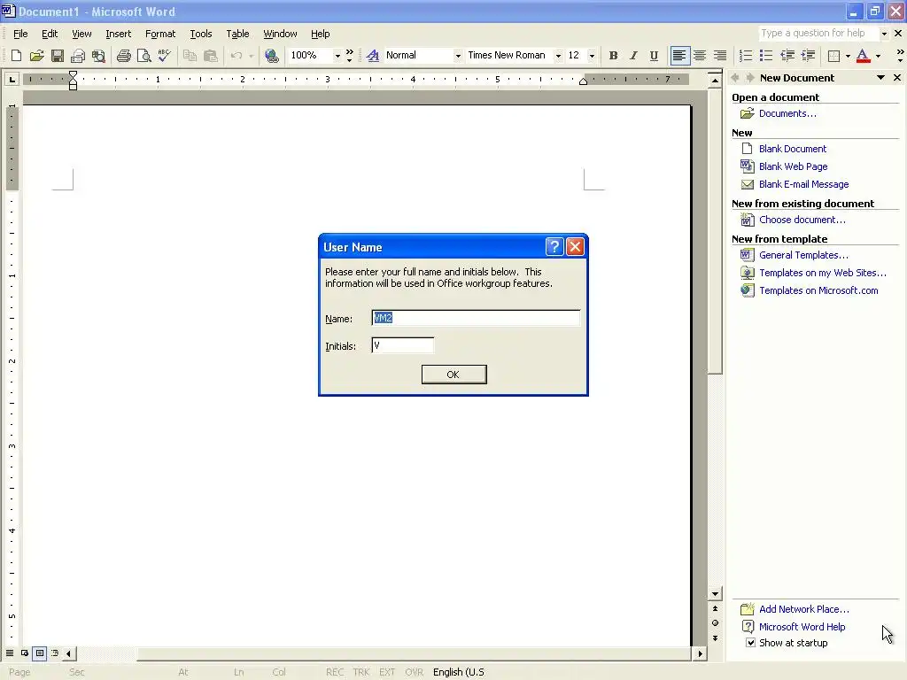
Task: Click the Outside Border icon
Action: [833, 56]
